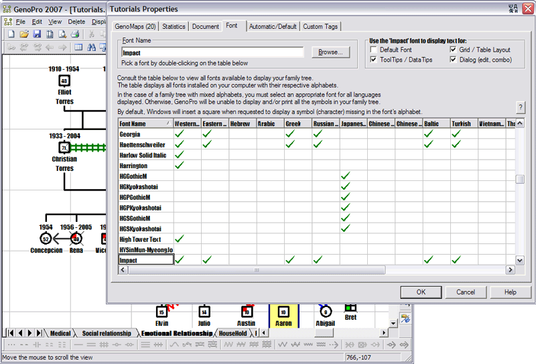
Task: Switch to the Statistics tab
Action: (x=174, y=26)
